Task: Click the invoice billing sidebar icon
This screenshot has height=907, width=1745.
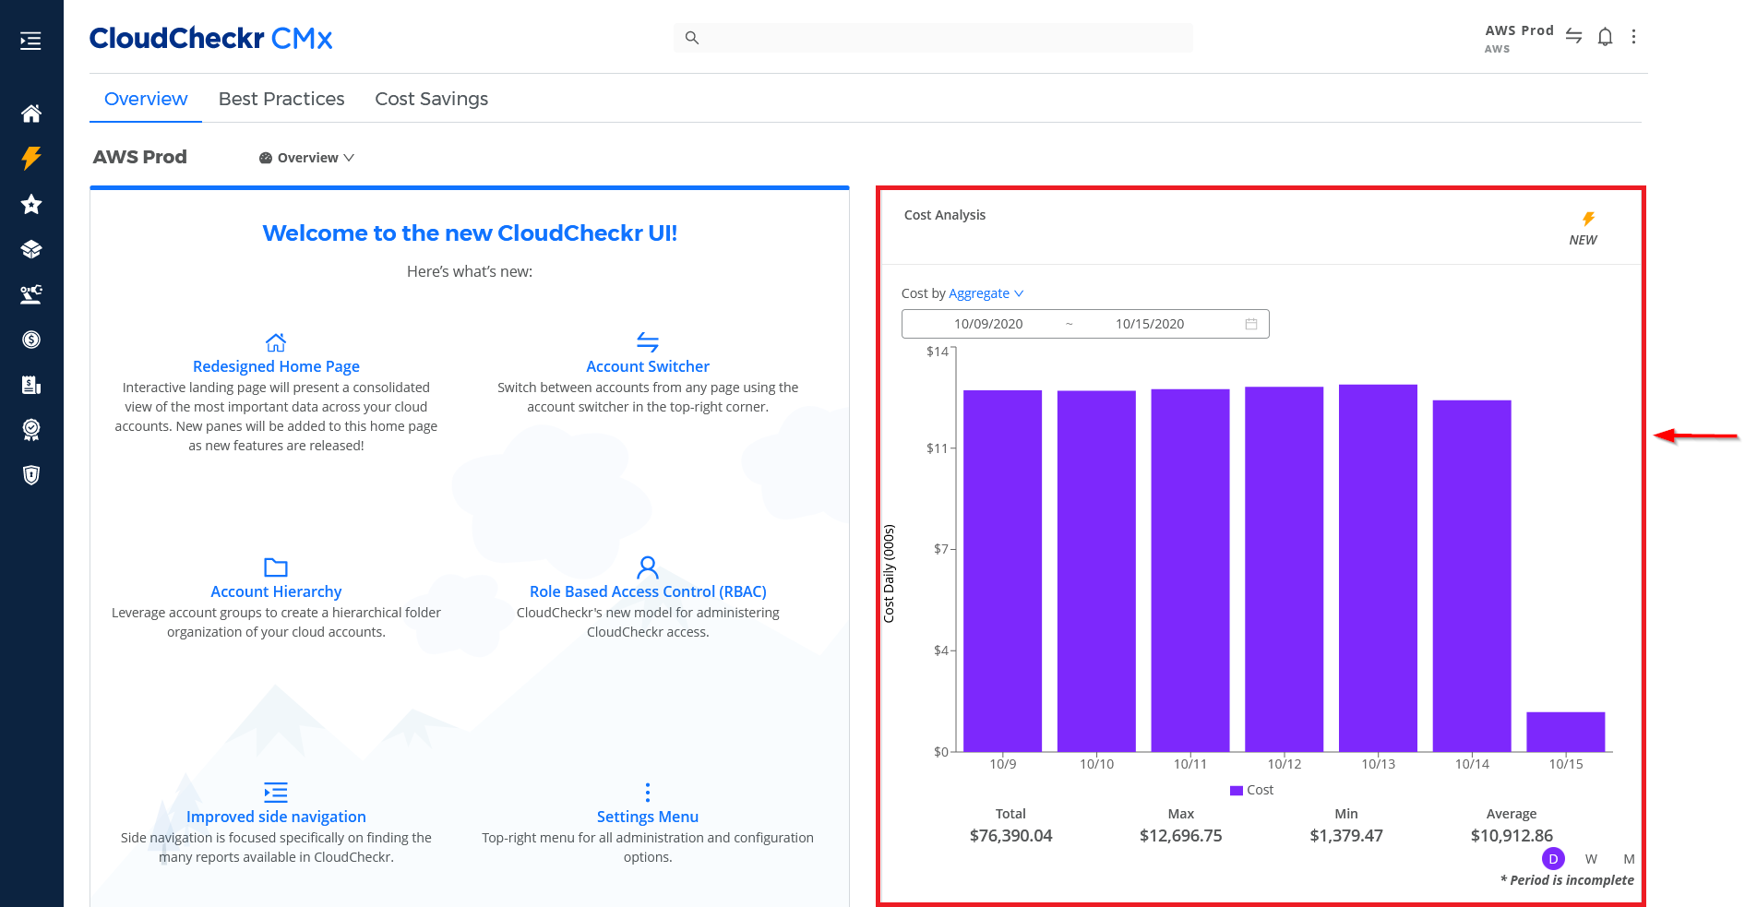Action: click(31, 385)
